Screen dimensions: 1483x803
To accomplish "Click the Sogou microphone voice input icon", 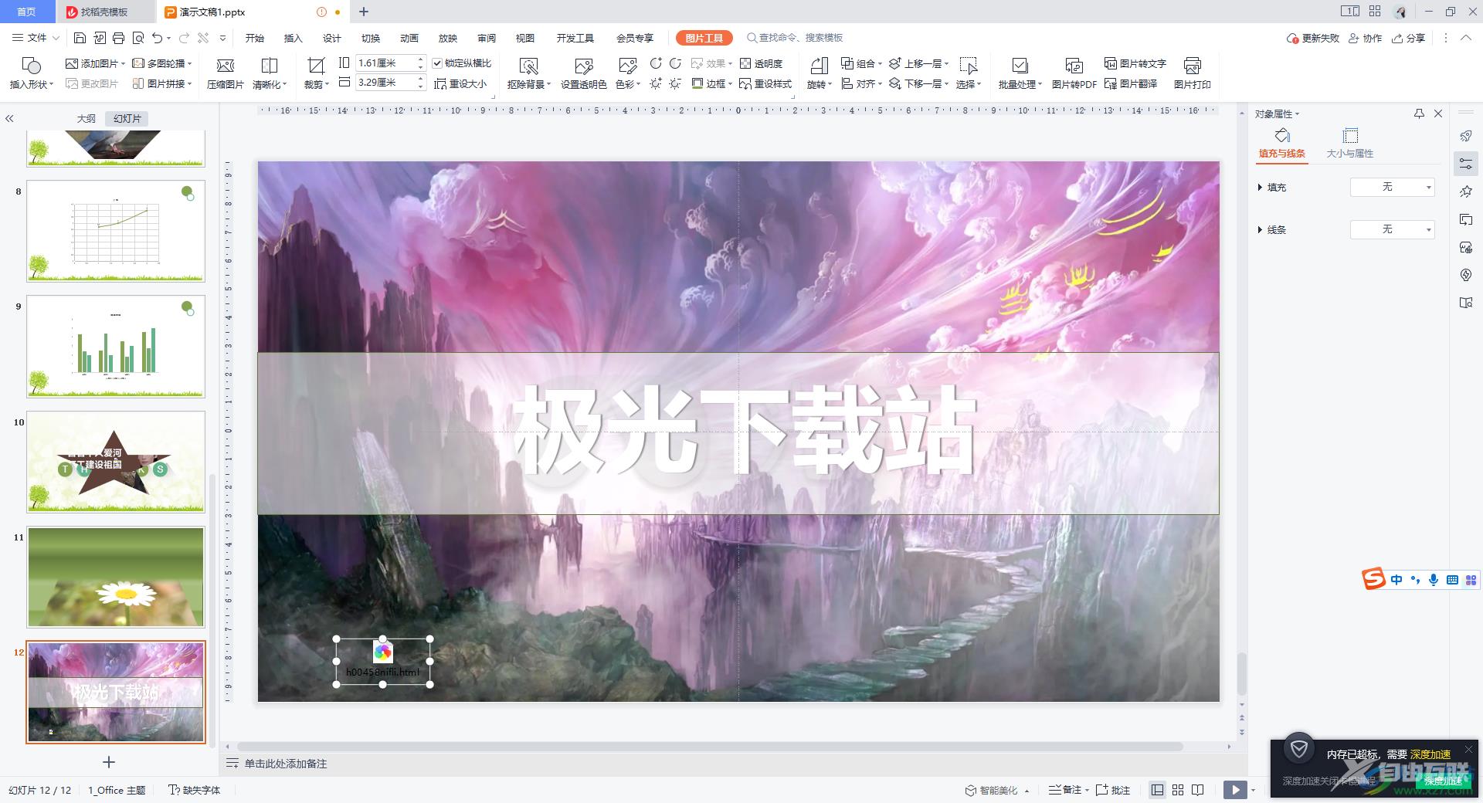I will [x=1434, y=580].
